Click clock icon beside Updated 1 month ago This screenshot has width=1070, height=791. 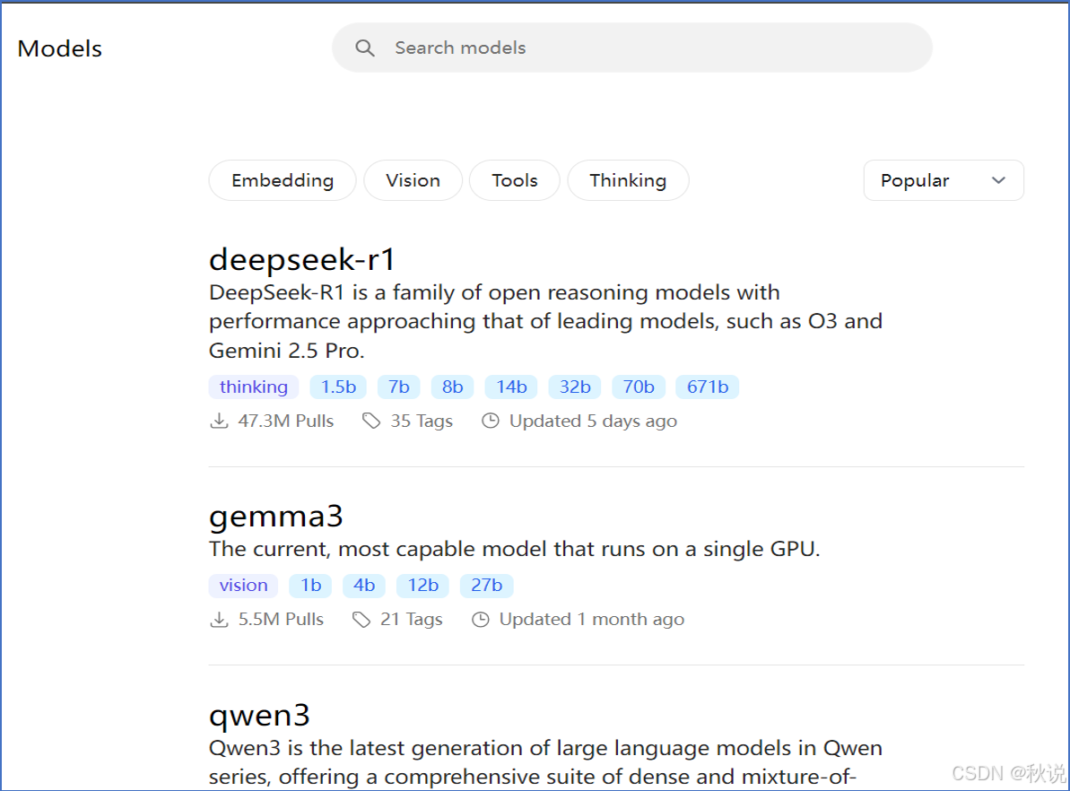point(481,620)
